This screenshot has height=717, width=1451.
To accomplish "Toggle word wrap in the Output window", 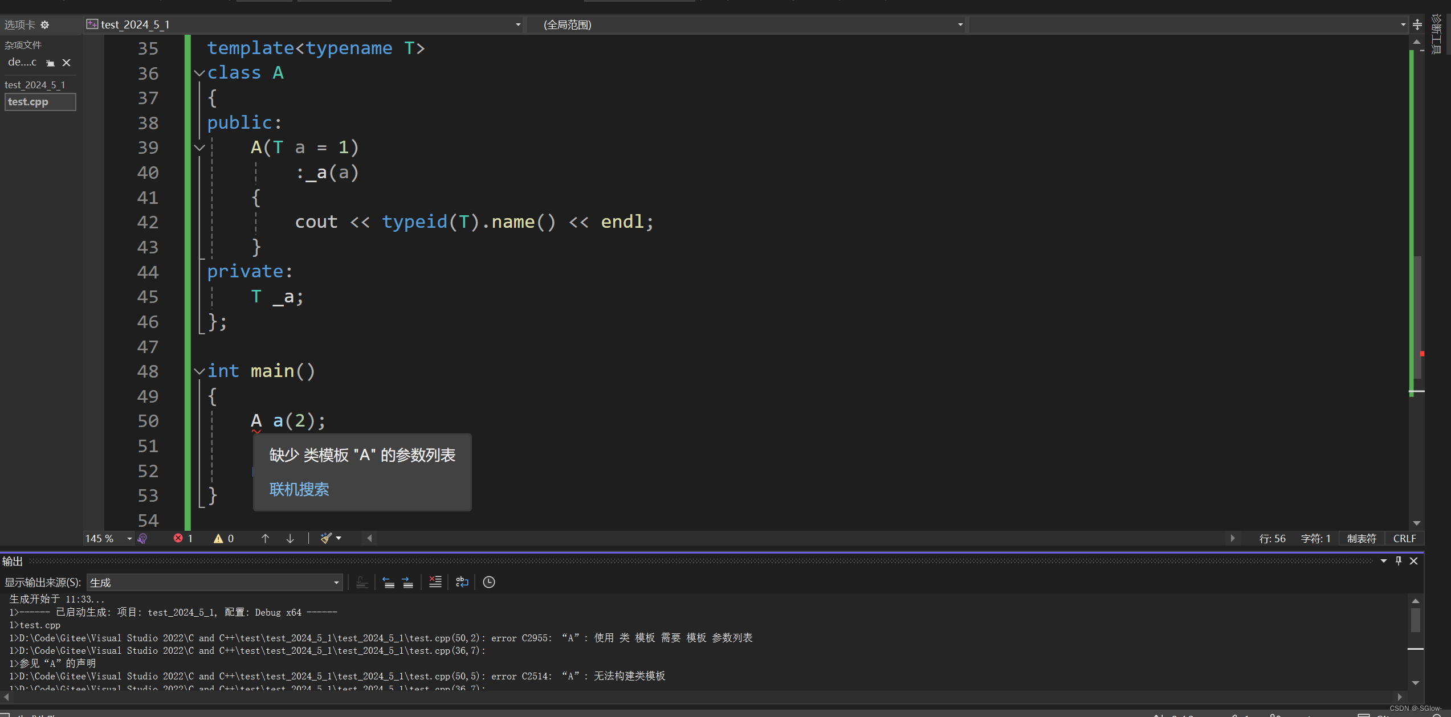I will point(462,582).
